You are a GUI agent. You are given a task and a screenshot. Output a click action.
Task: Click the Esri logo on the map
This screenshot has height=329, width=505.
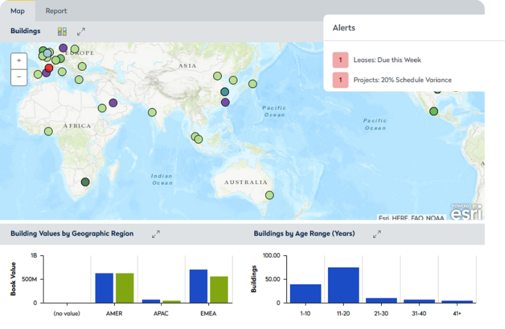pos(466,212)
